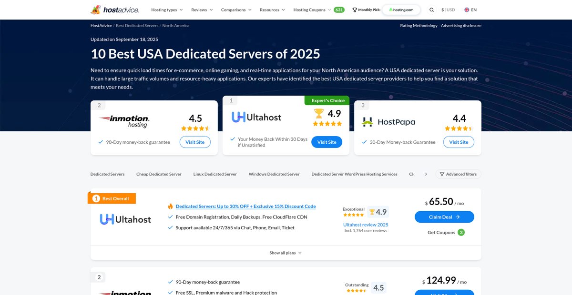This screenshot has height=295, width=572.
Task: Select the Cheap Dedicated Server tab
Action: coord(159,174)
